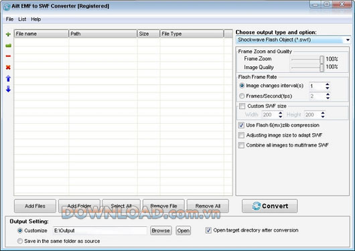Click the interval value input field
Image resolution: width=355 pixels, height=251 pixels.
[317, 86]
